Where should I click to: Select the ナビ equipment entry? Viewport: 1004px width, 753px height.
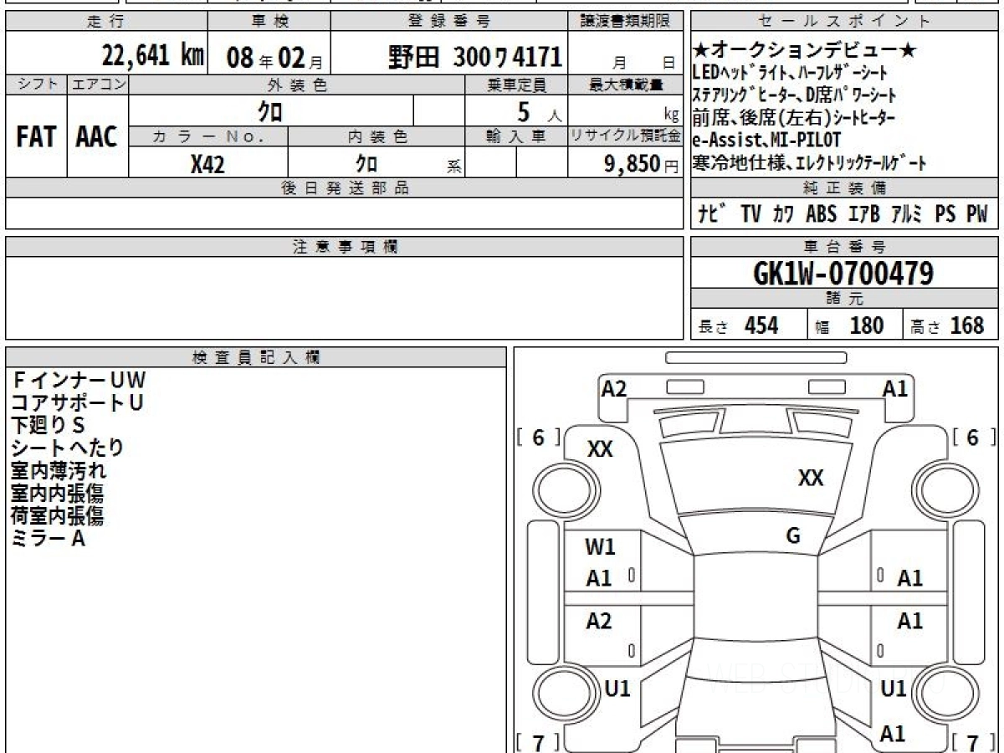coord(711,214)
